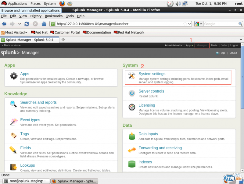Click the System settings tools icon
The width and height of the screenshot is (244, 184).
(132, 76)
